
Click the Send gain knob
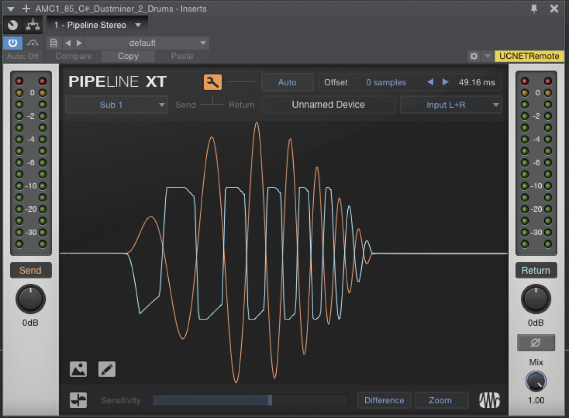pos(31,299)
